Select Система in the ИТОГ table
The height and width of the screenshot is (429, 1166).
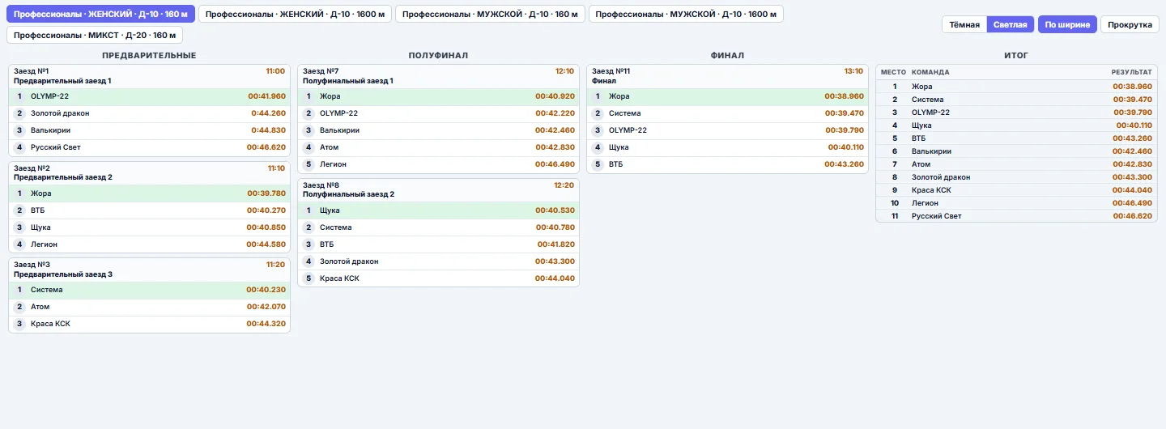1016,100
